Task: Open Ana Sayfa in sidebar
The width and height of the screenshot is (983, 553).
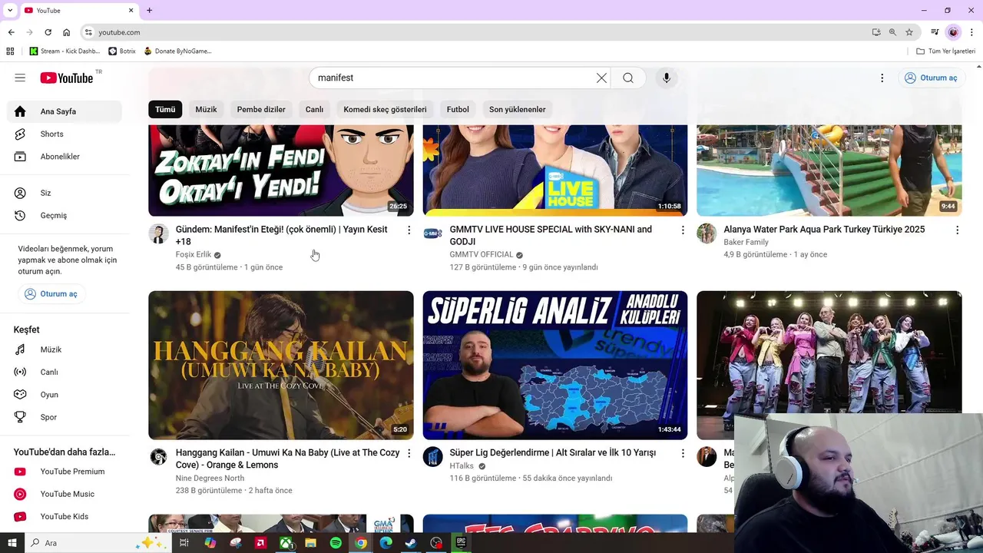Action: coord(65,111)
